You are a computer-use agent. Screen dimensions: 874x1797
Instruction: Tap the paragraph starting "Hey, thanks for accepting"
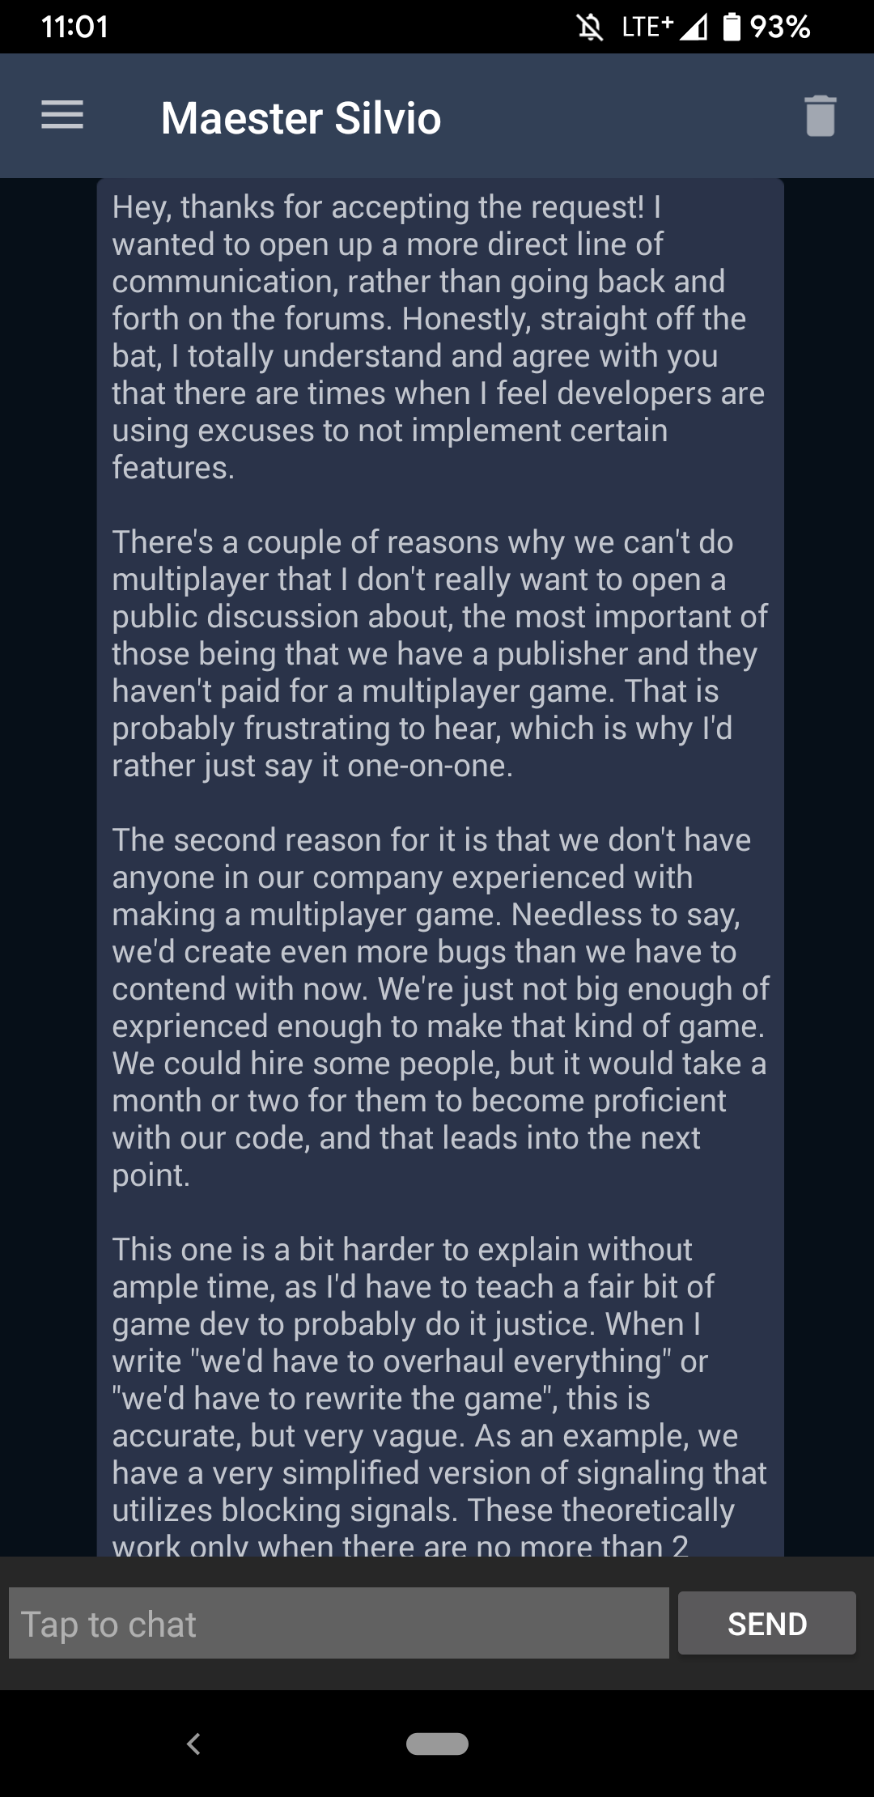437,337
